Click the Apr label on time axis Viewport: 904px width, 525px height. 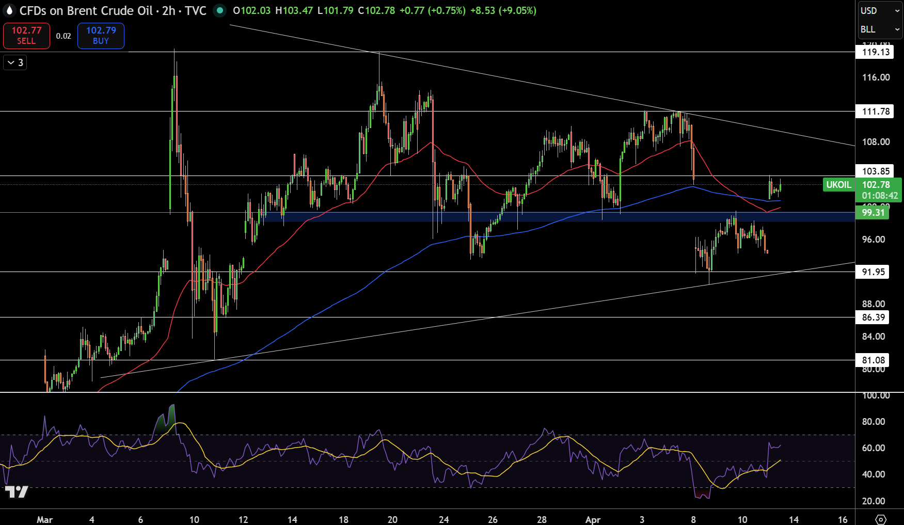[x=593, y=519]
